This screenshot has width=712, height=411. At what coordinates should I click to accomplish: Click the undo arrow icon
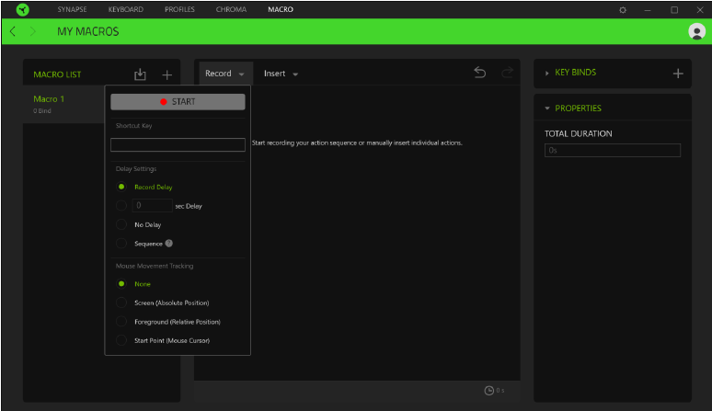[x=480, y=72]
